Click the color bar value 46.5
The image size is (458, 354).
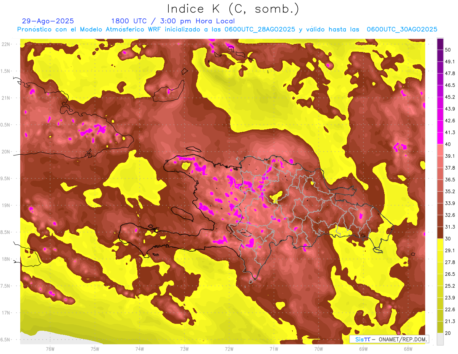pyautogui.click(x=450, y=85)
